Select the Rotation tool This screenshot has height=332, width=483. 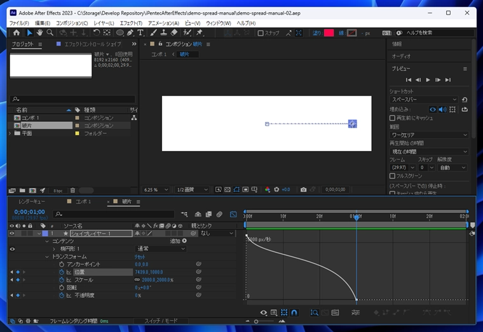pyautogui.click(x=97, y=32)
